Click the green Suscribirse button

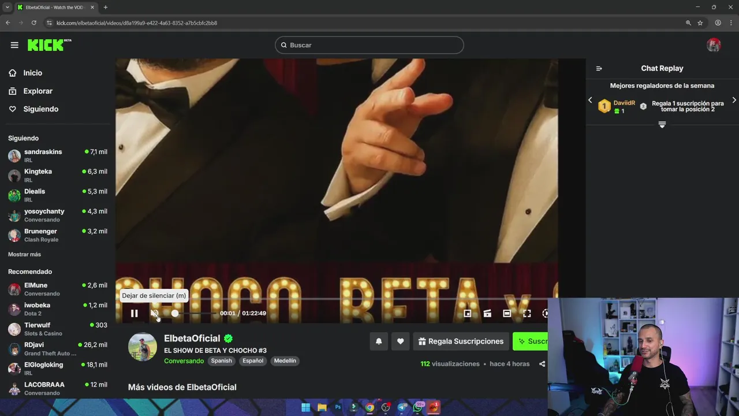pos(531,341)
